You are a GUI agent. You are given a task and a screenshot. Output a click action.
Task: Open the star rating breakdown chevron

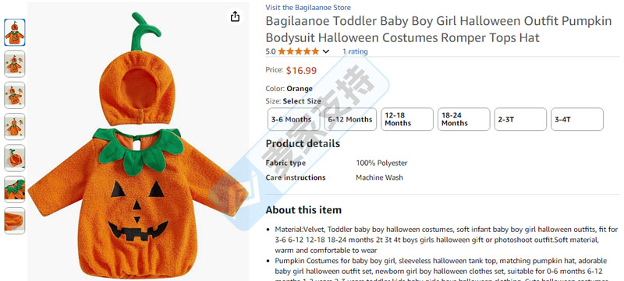pos(326,51)
